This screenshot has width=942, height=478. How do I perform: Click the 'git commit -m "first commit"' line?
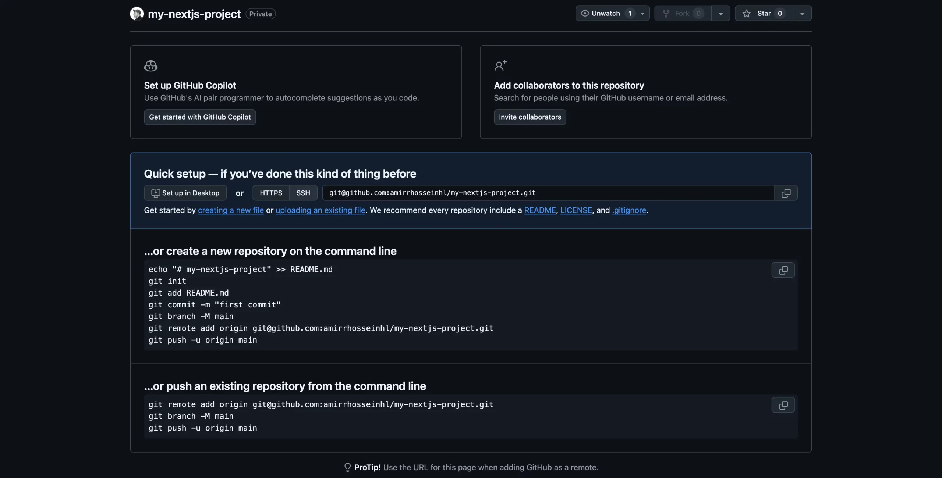(215, 304)
